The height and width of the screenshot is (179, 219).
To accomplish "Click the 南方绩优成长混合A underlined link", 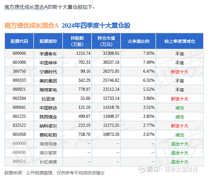I will pyautogui.click(x=26, y=7).
